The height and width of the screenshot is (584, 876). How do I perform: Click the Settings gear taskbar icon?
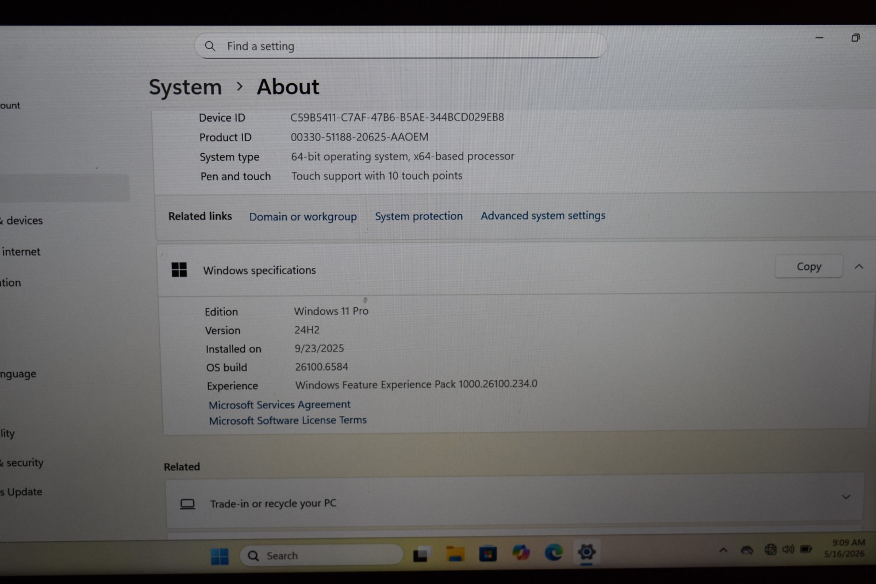586,552
